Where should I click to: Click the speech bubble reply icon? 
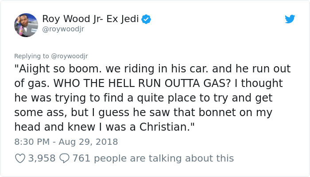coord(64,158)
